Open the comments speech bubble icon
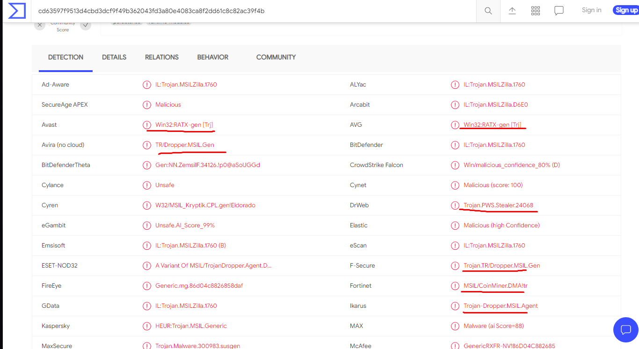Screen dimensions: 639x349 [x=559, y=11]
